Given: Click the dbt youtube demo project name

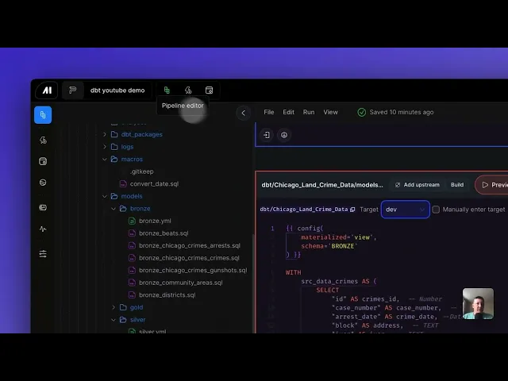Looking at the screenshot, I should [117, 90].
